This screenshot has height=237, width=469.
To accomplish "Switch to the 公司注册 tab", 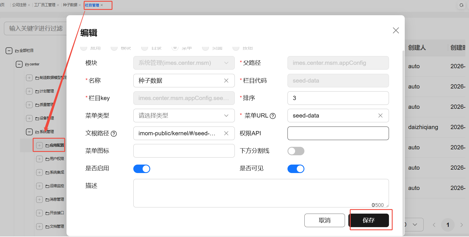I will click(x=19, y=5).
